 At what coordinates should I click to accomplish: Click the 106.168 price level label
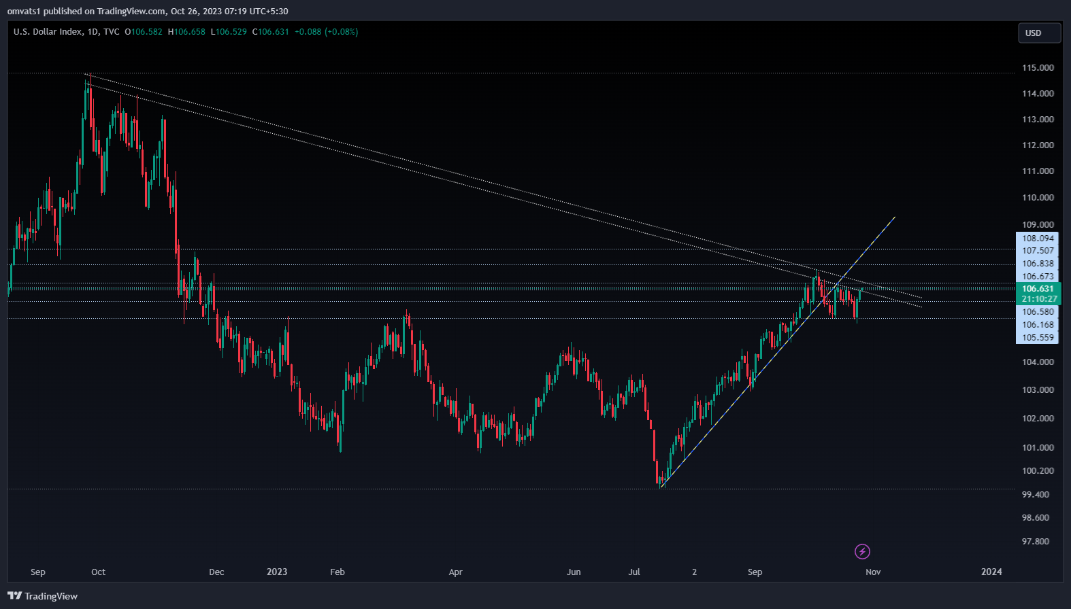coord(1038,325)
